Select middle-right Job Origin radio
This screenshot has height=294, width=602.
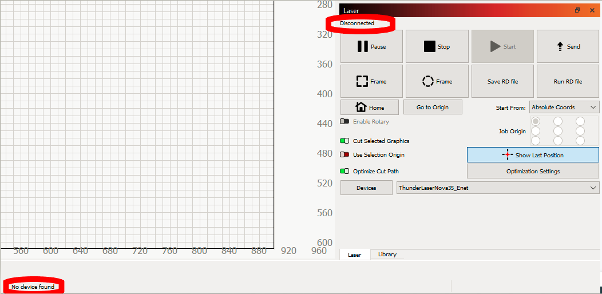580,131
